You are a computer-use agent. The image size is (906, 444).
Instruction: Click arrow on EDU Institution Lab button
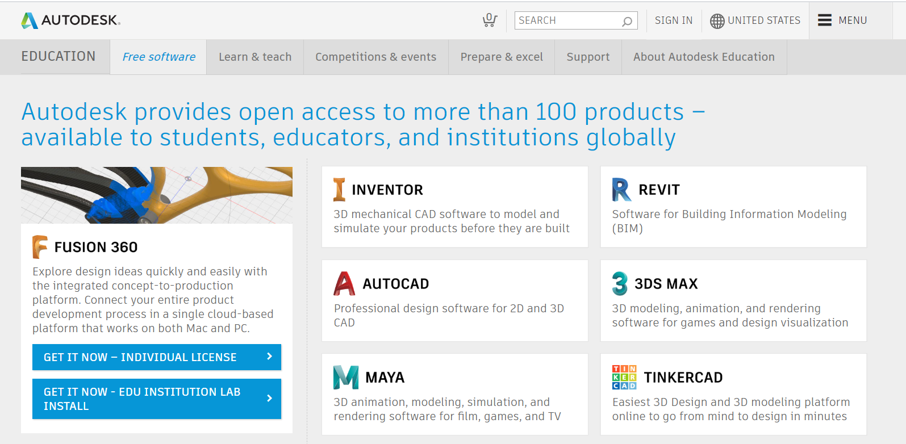270,399
